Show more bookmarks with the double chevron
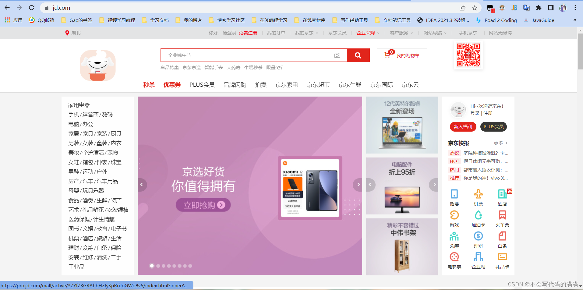Screen dimensions: 583x290 574,20
